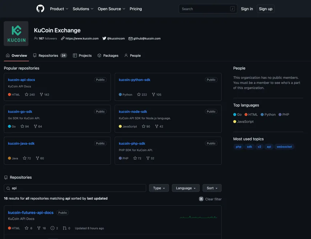The image size is (311, 239).
Task: Click the Sign up button
Action: click(266, 9)
